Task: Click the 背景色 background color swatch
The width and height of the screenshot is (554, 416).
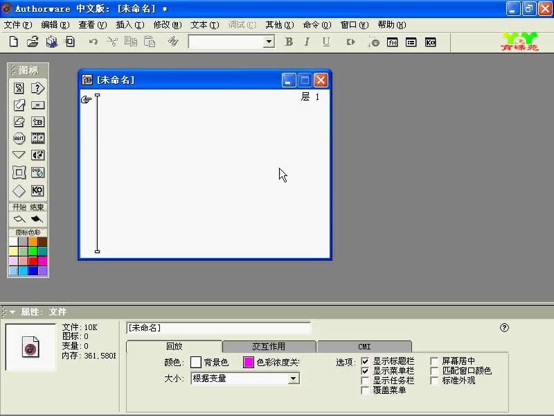Action: click(196, 362)
